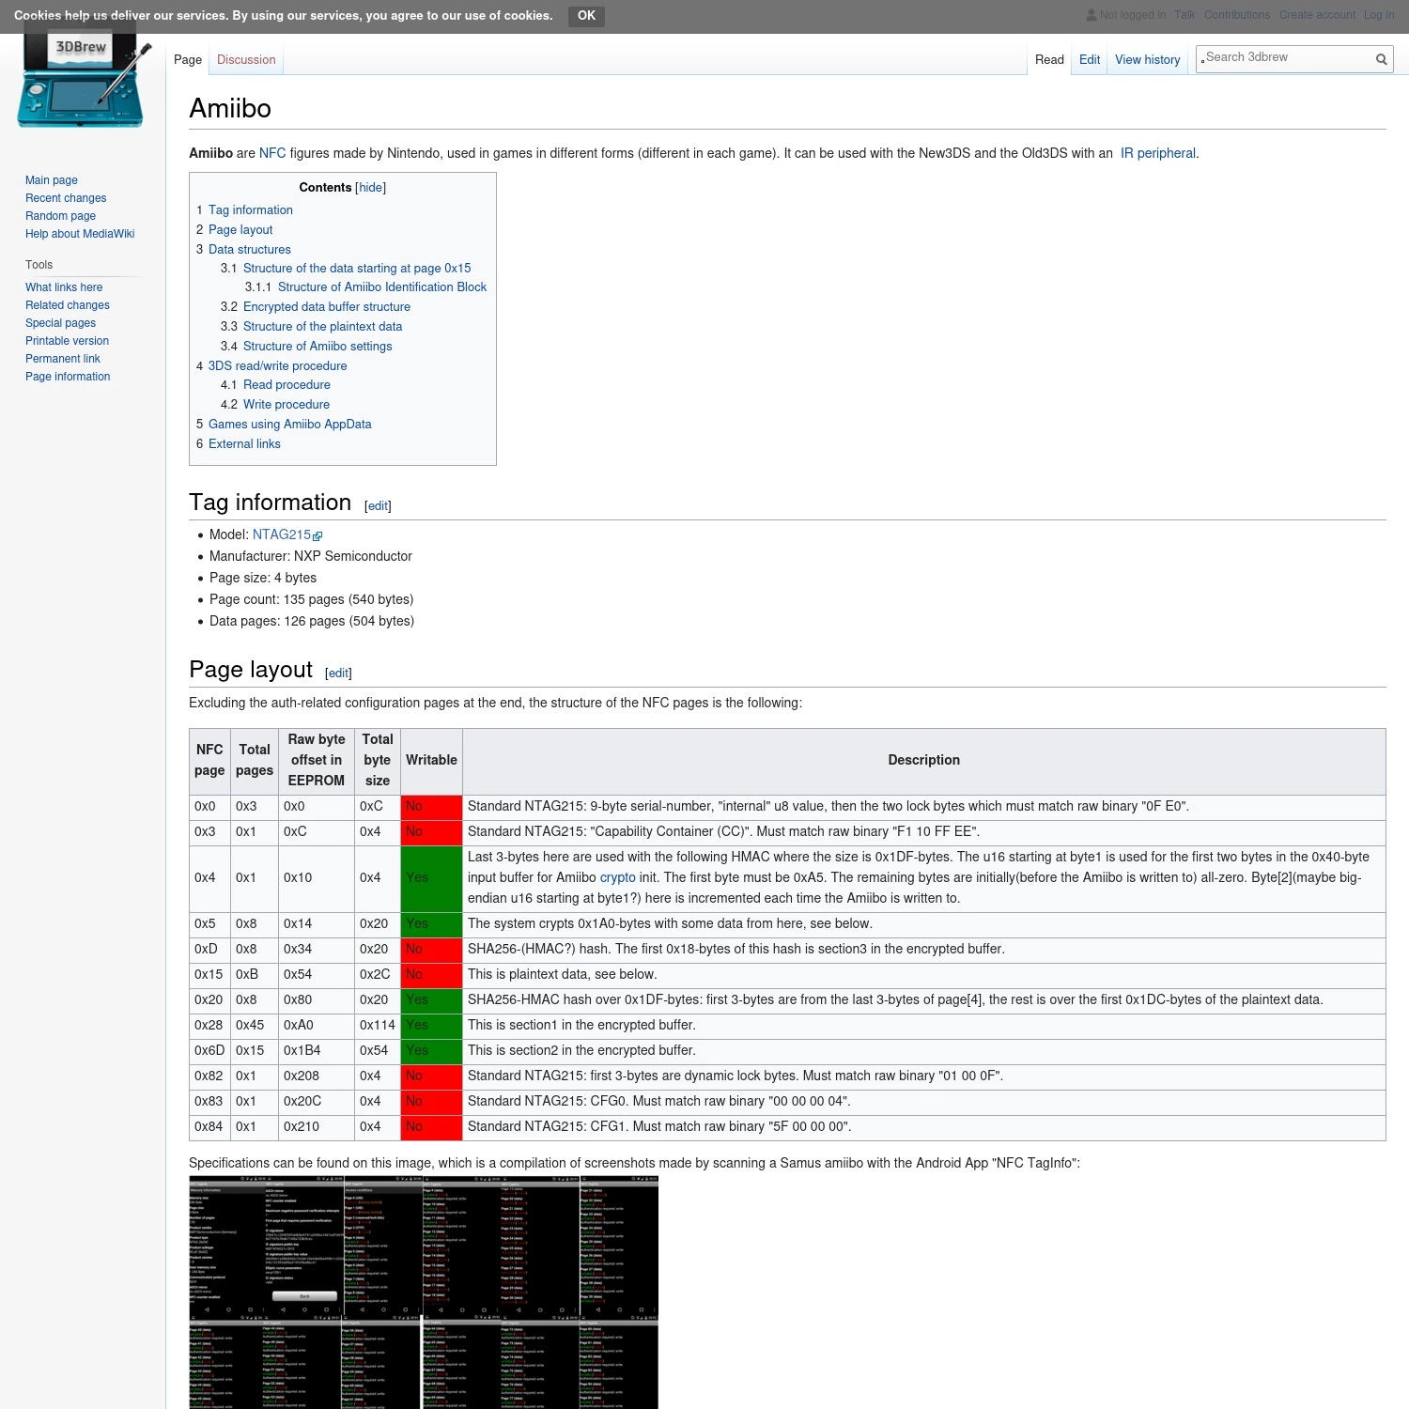Jump to Tag information in contents

(x=251, y=210)
